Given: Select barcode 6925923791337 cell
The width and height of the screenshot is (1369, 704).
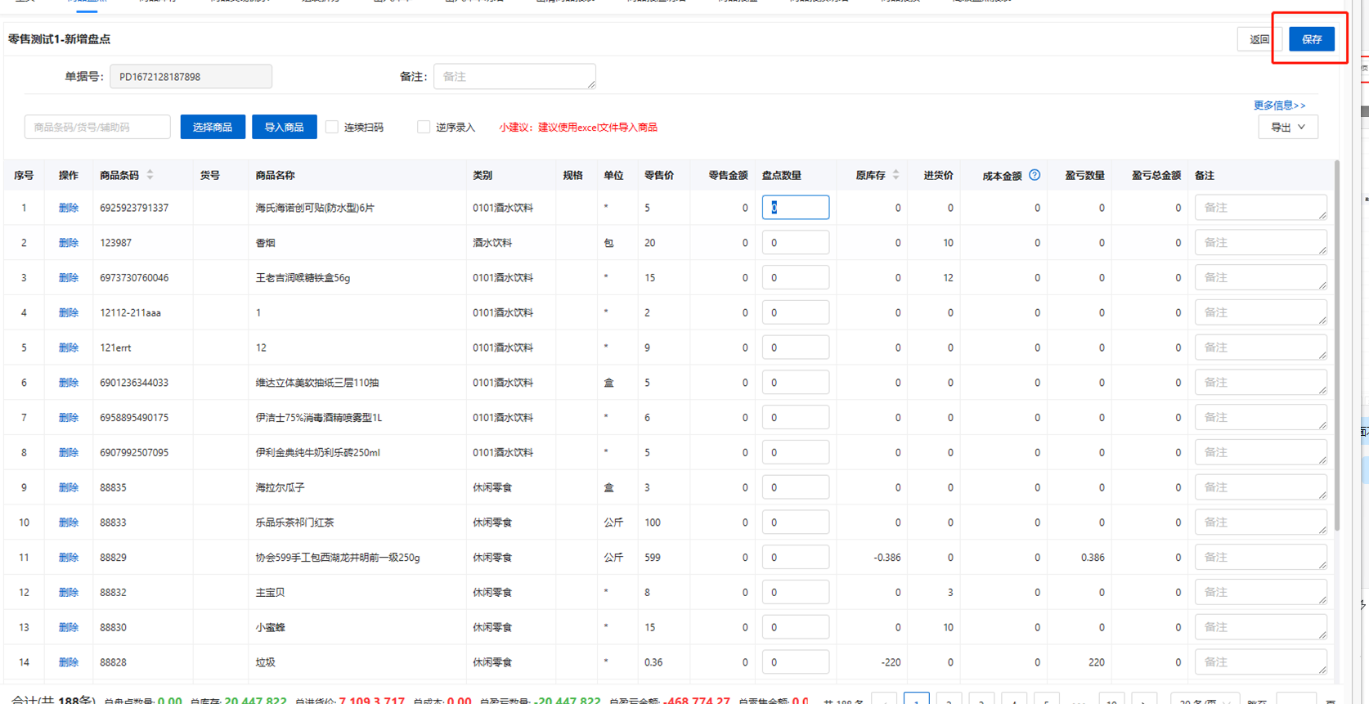Looking at the screenshot, I should click(134, 208).
